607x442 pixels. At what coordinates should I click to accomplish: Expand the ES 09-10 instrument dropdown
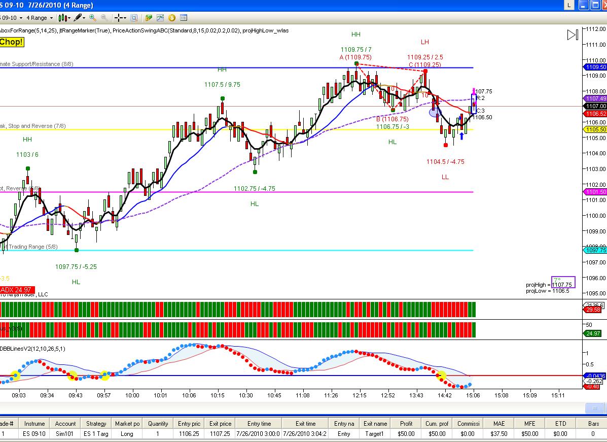(x=21, y=18)
